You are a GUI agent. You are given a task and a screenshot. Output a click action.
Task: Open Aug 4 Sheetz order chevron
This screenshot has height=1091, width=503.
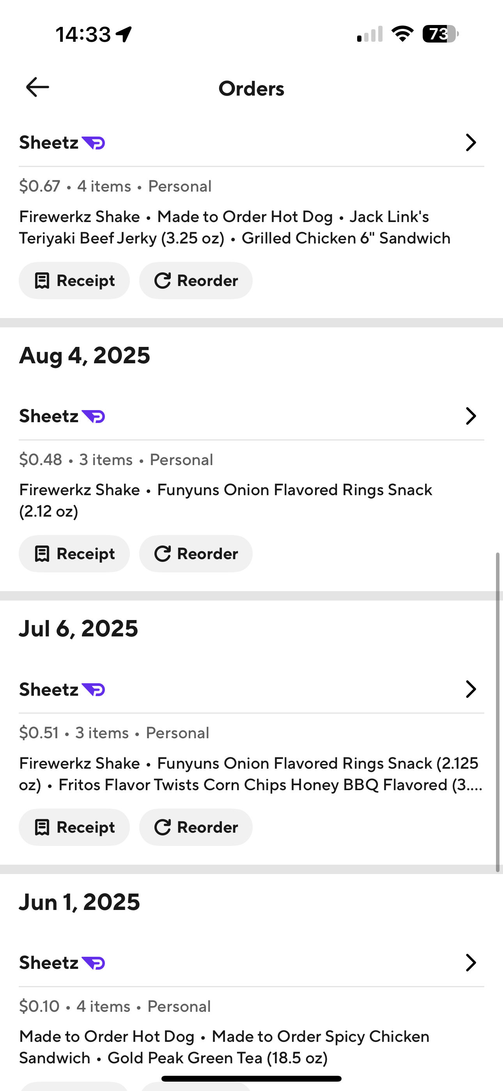(471, 416)
